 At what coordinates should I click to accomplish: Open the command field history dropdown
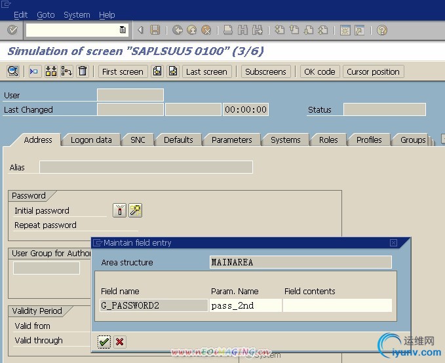123,29
